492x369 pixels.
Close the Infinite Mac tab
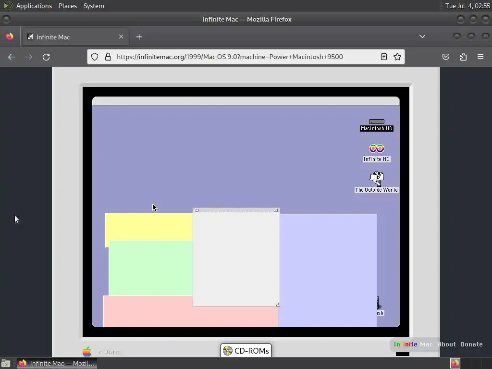[121, 37]
